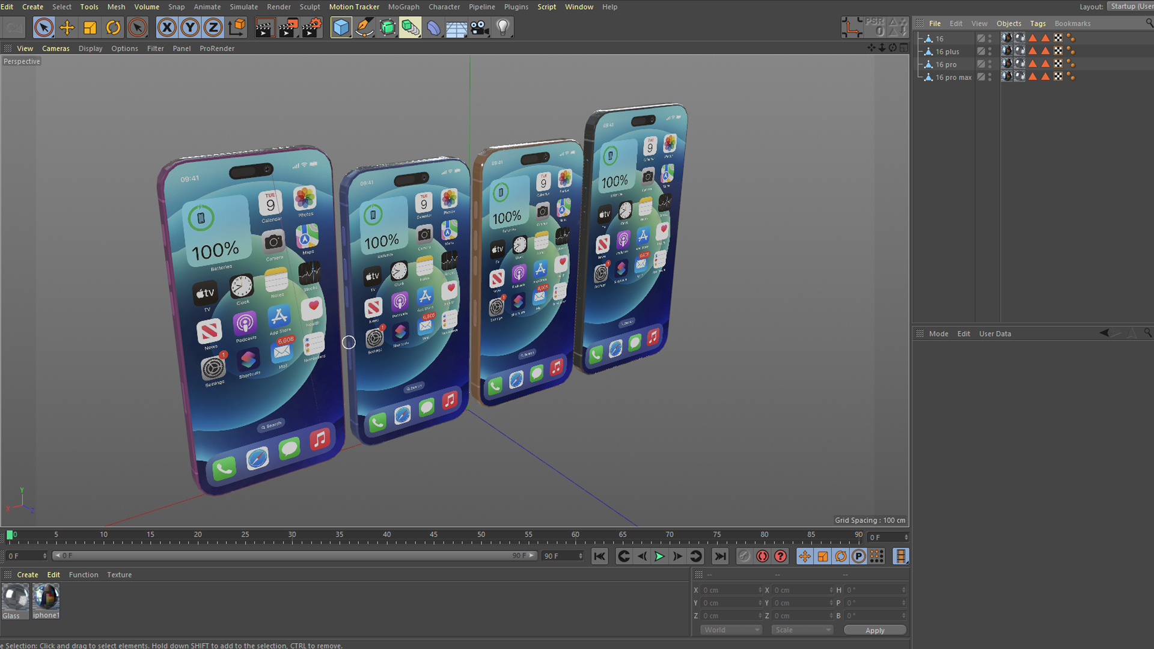
Task: Toggle visibility dots for 16 pro max
Action: click(x=990, y=77)
